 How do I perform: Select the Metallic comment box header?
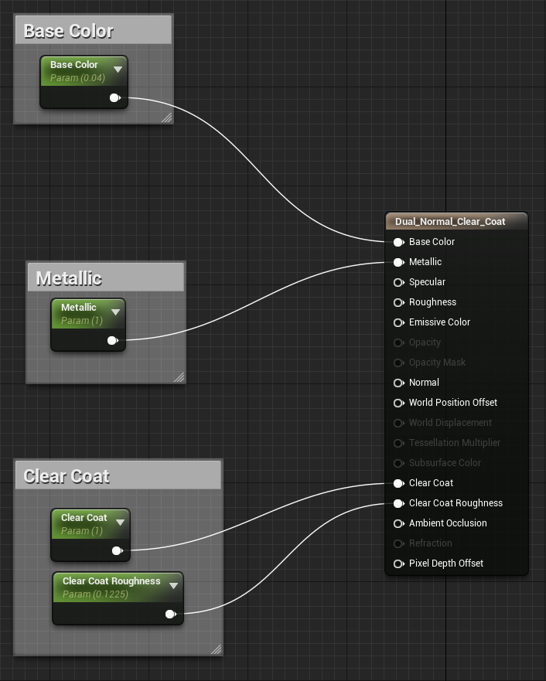tap(105, 278)
